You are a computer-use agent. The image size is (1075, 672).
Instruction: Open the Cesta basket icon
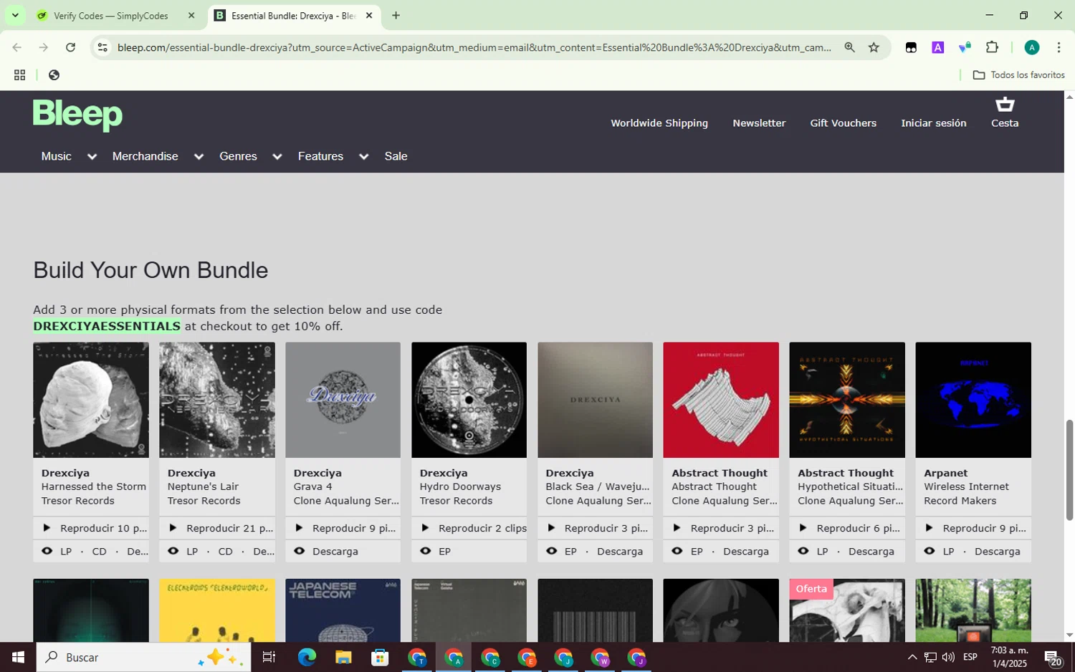pos(1005,105)
